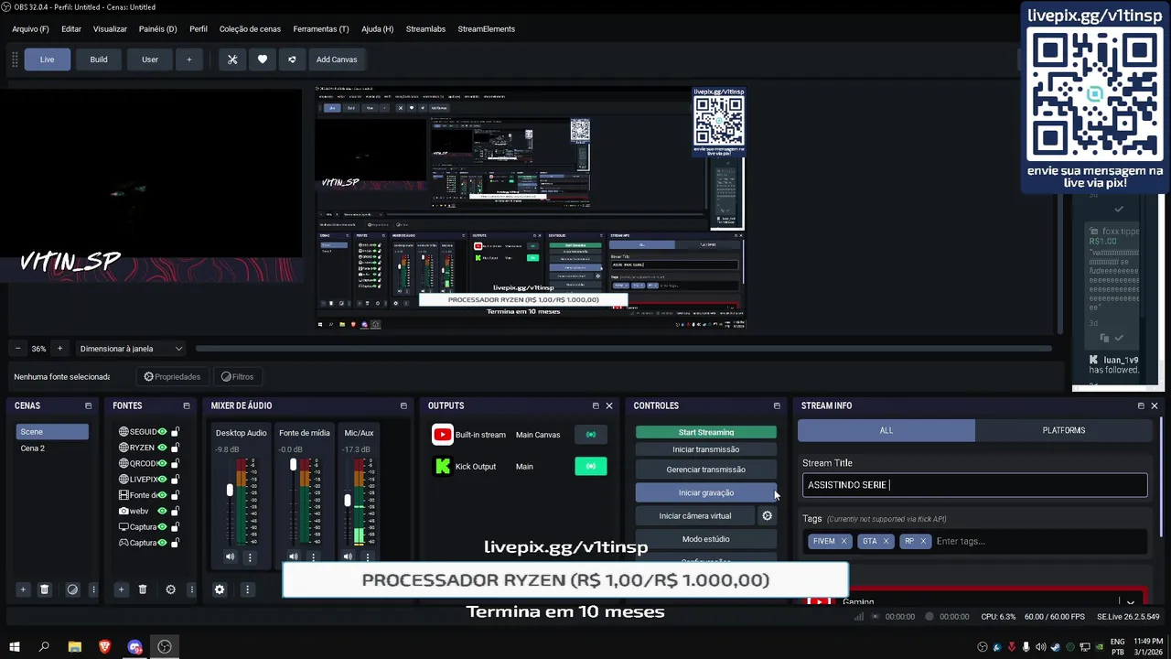Open source Propriedades button
This screenshot has height=659, width=1171.
pos(172,376)
